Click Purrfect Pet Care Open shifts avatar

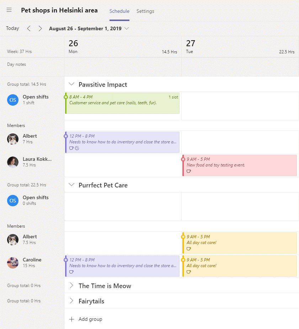13,201
